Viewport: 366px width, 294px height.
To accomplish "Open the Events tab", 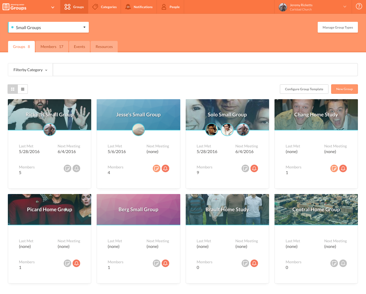I will pos(79,46).
